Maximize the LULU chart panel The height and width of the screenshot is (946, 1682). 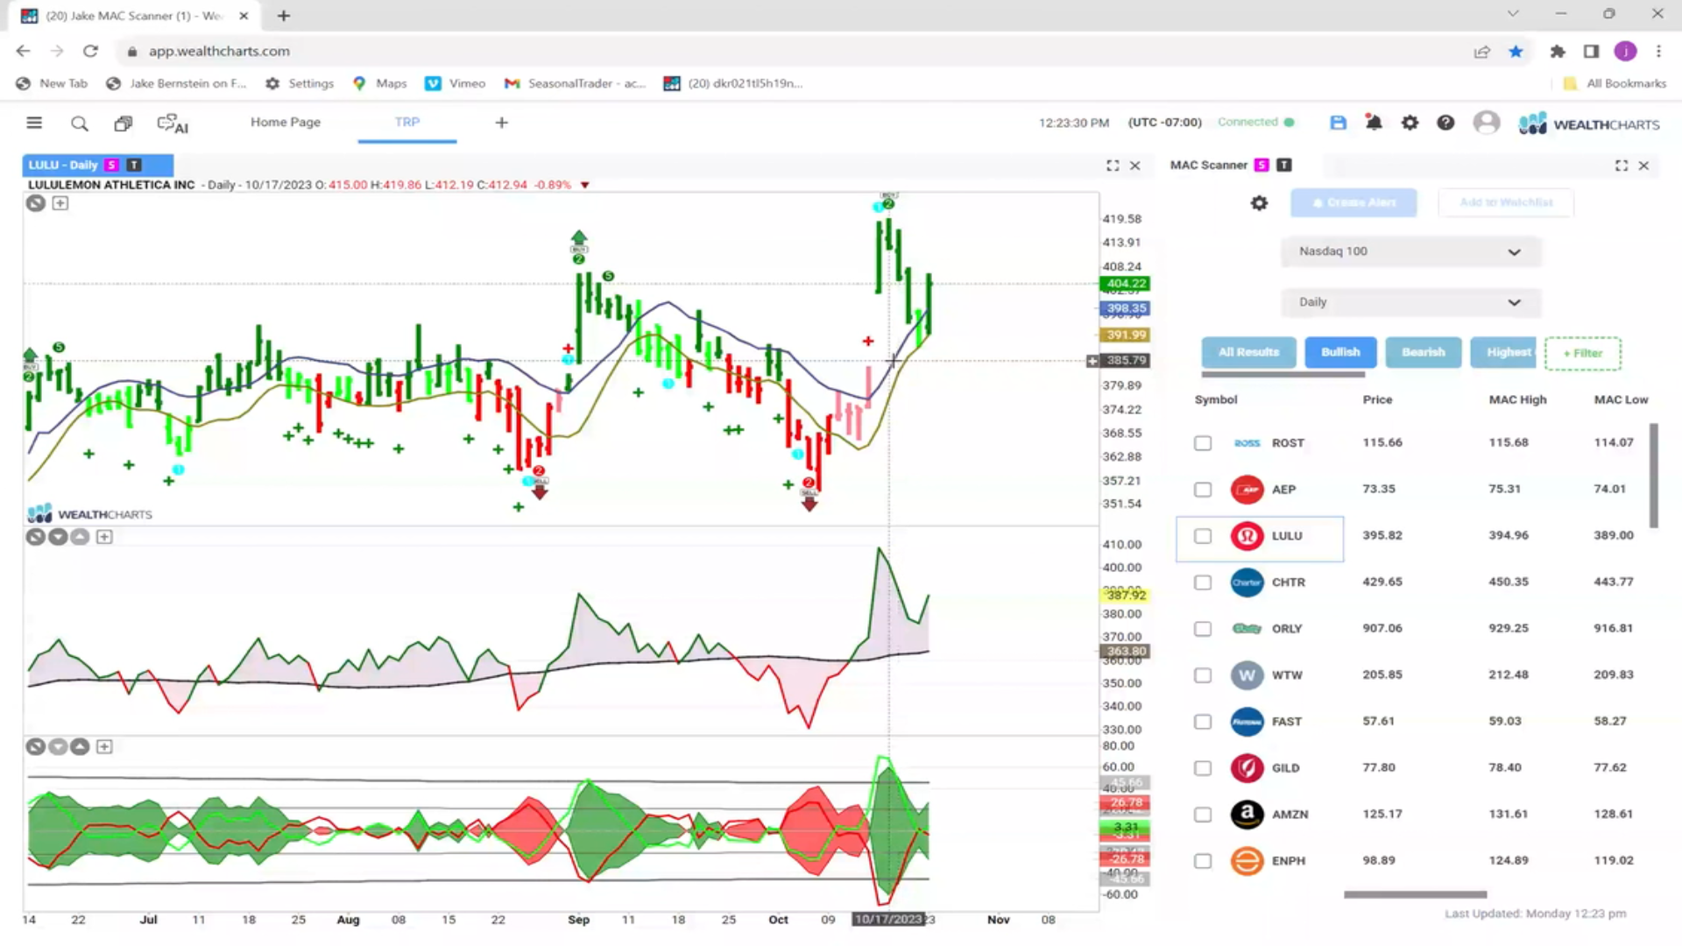pyautogui.click(x=1113, y=166)
